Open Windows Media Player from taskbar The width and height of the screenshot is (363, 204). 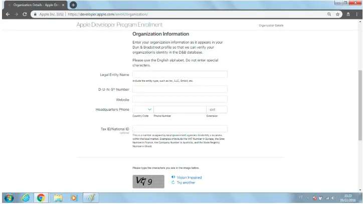(74, 198)
